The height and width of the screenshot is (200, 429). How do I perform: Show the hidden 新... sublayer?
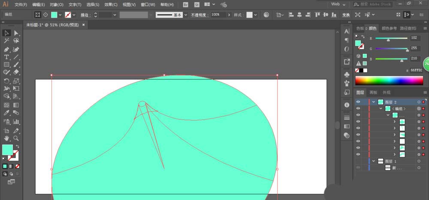358,168
